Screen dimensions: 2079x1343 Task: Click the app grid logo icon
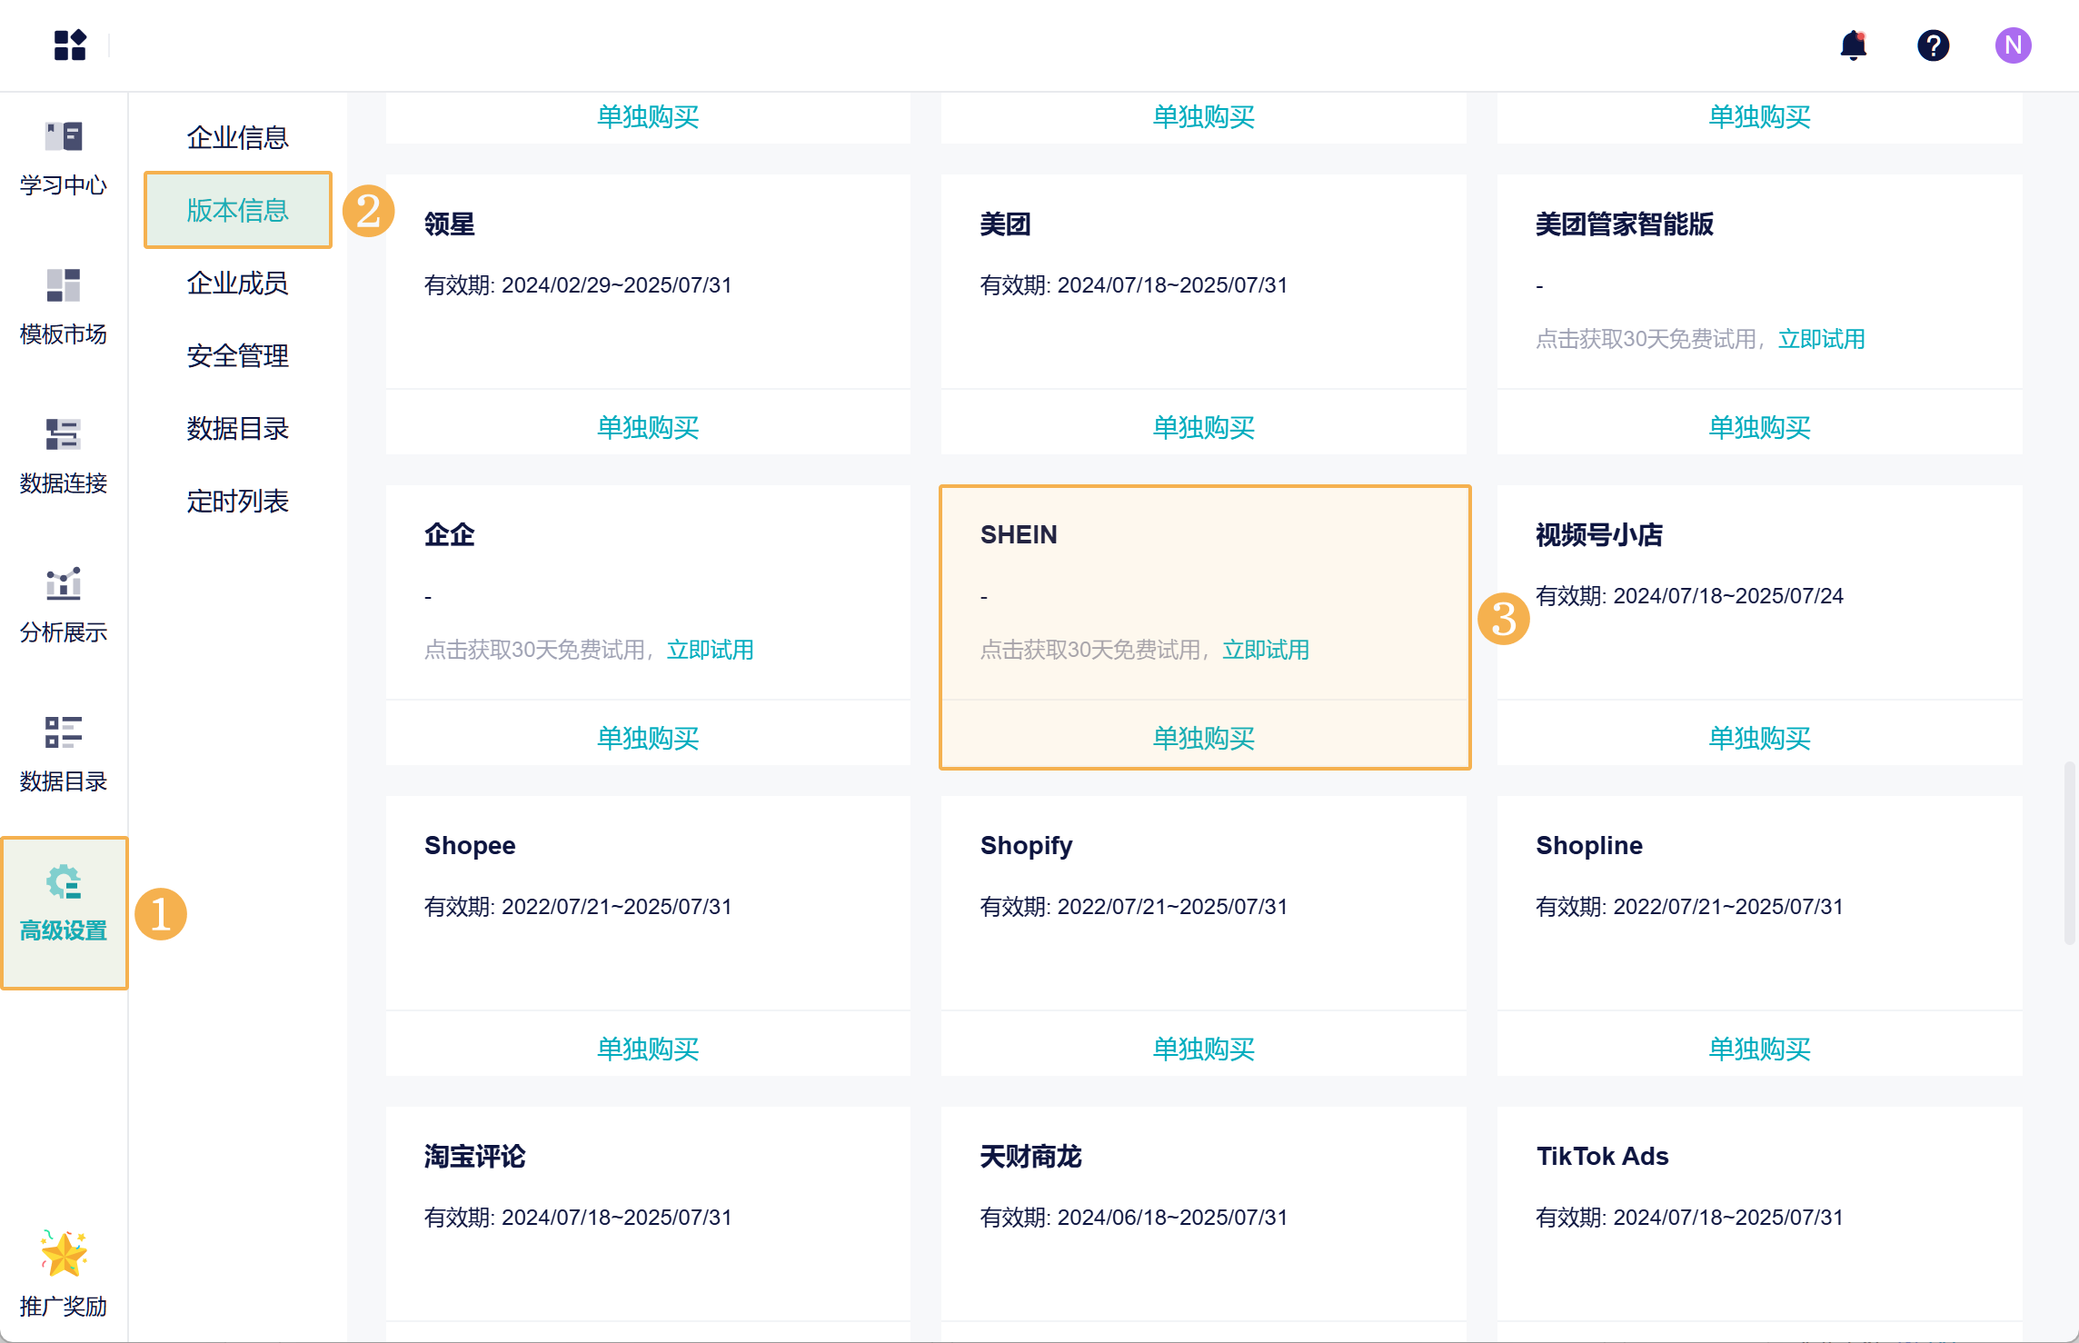[x=69, y=45]
